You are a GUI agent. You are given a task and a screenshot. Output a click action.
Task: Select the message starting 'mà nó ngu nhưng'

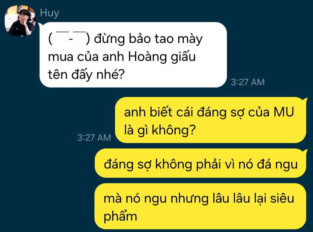pos(201,207)
